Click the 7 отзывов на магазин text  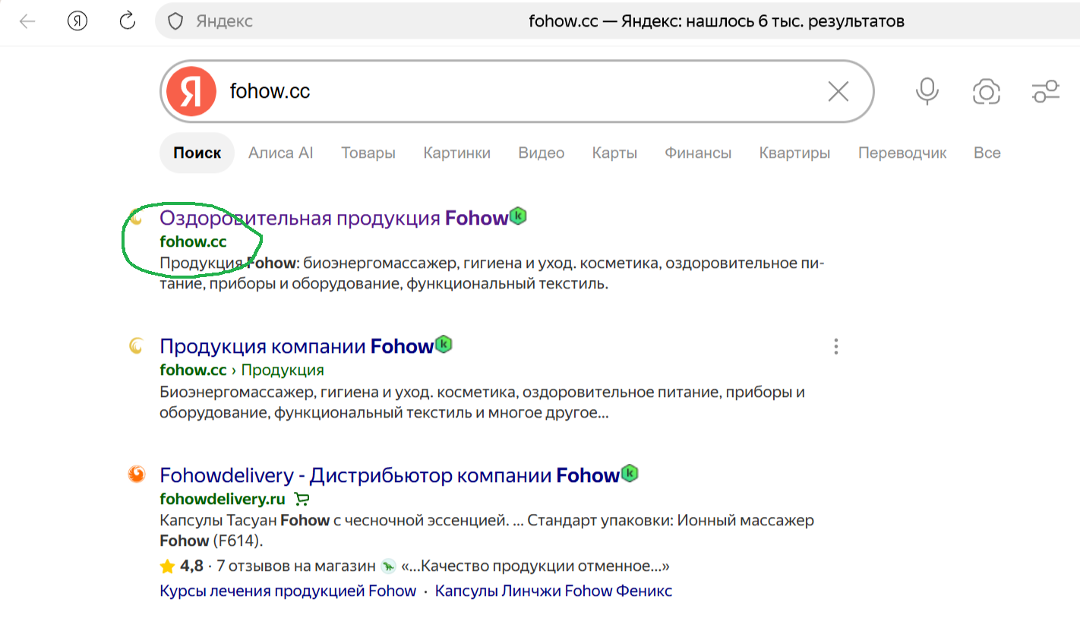pyautogui.click(x=296, y=566)
